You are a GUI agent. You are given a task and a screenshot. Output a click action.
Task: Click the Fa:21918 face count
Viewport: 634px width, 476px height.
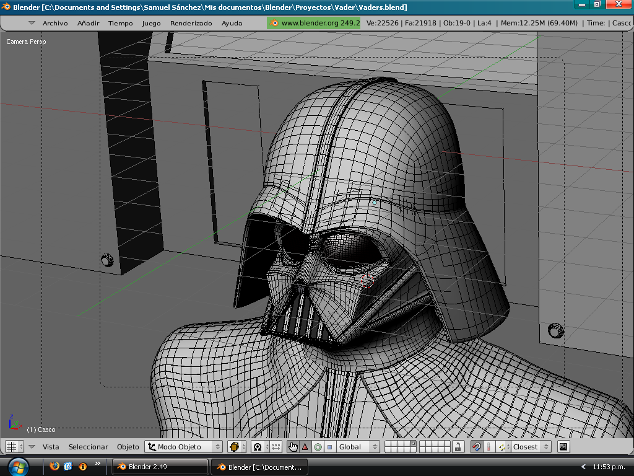tap(420, 23)
